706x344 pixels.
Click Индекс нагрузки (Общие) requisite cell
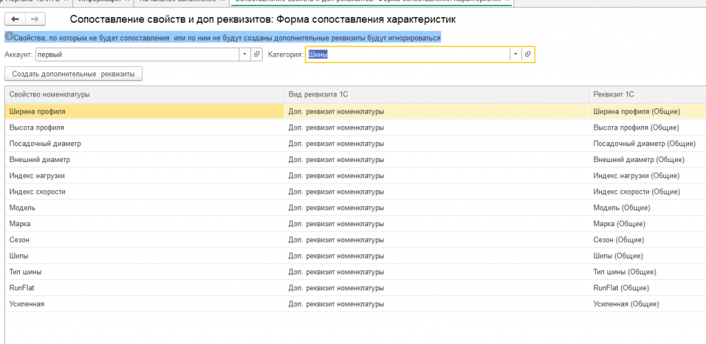[x=647, y=176]
